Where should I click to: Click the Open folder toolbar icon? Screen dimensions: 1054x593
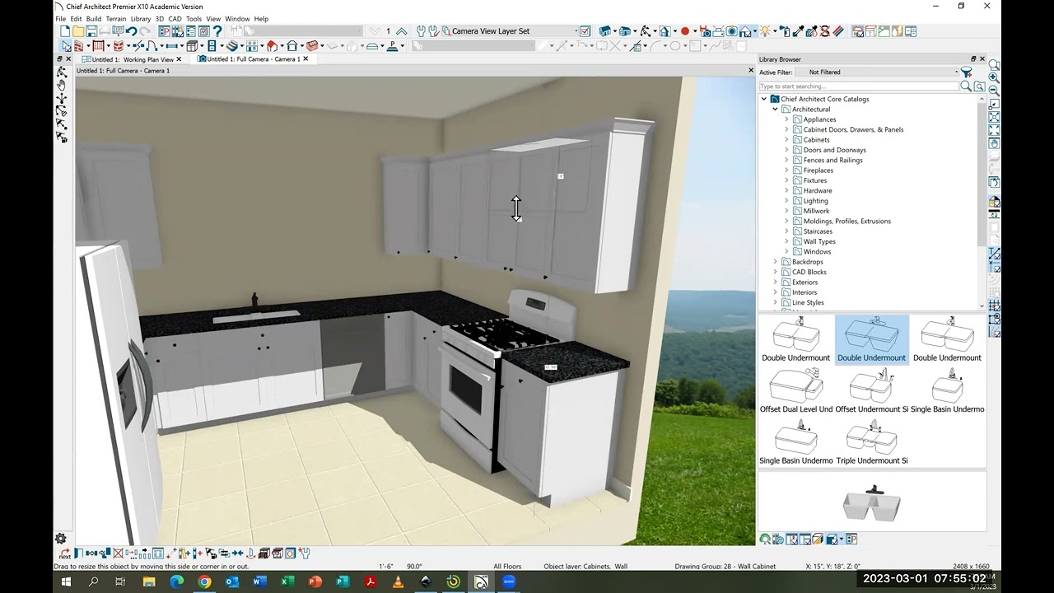(x=77, y=31)
